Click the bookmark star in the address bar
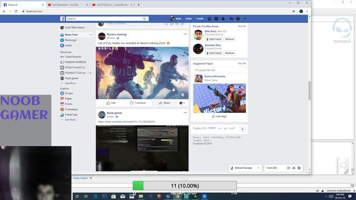Viewport: 356px width, 200px height. 294,11
